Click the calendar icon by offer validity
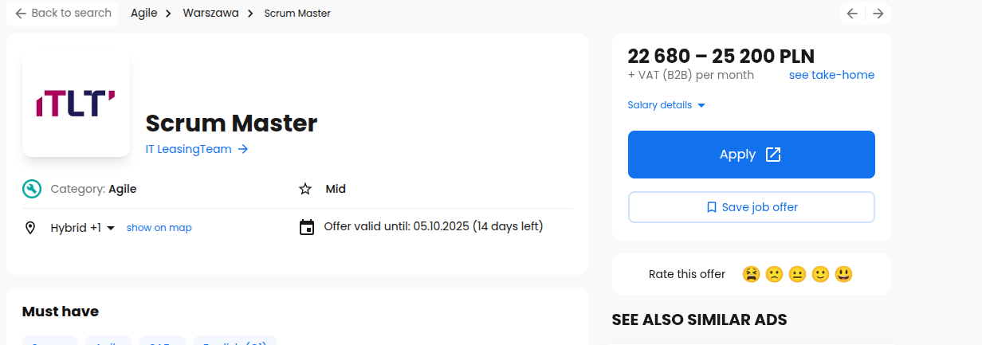The height and width of the screenshot is (345, 982). [307, 227]
